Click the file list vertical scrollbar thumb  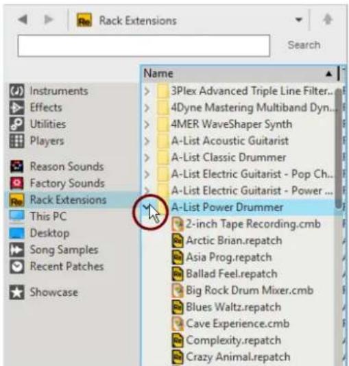[338, 149]
